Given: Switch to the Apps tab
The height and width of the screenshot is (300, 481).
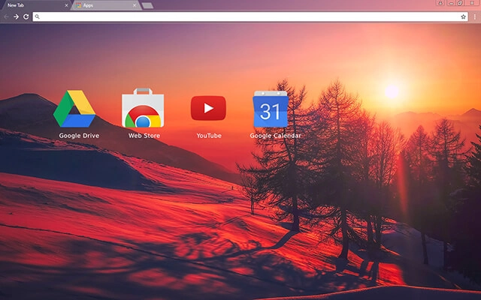Looking at the screenshot, I should [106, 5].
